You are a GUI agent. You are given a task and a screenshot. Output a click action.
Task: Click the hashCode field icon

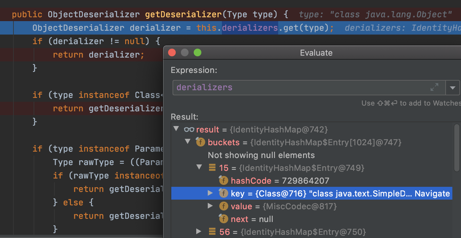(223, 180)
